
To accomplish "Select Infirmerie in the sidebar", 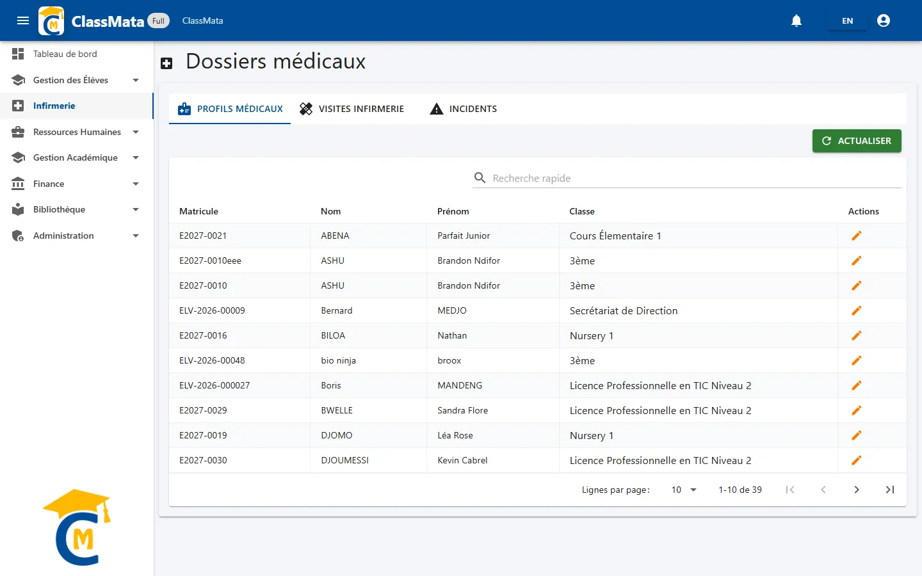I will [77, 106].
